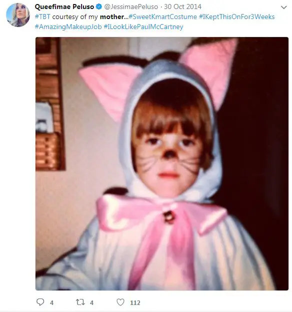Open the #IKeptThisOnFor3Weeks hashtag
The image size is (292, 312).
(237, 17)
